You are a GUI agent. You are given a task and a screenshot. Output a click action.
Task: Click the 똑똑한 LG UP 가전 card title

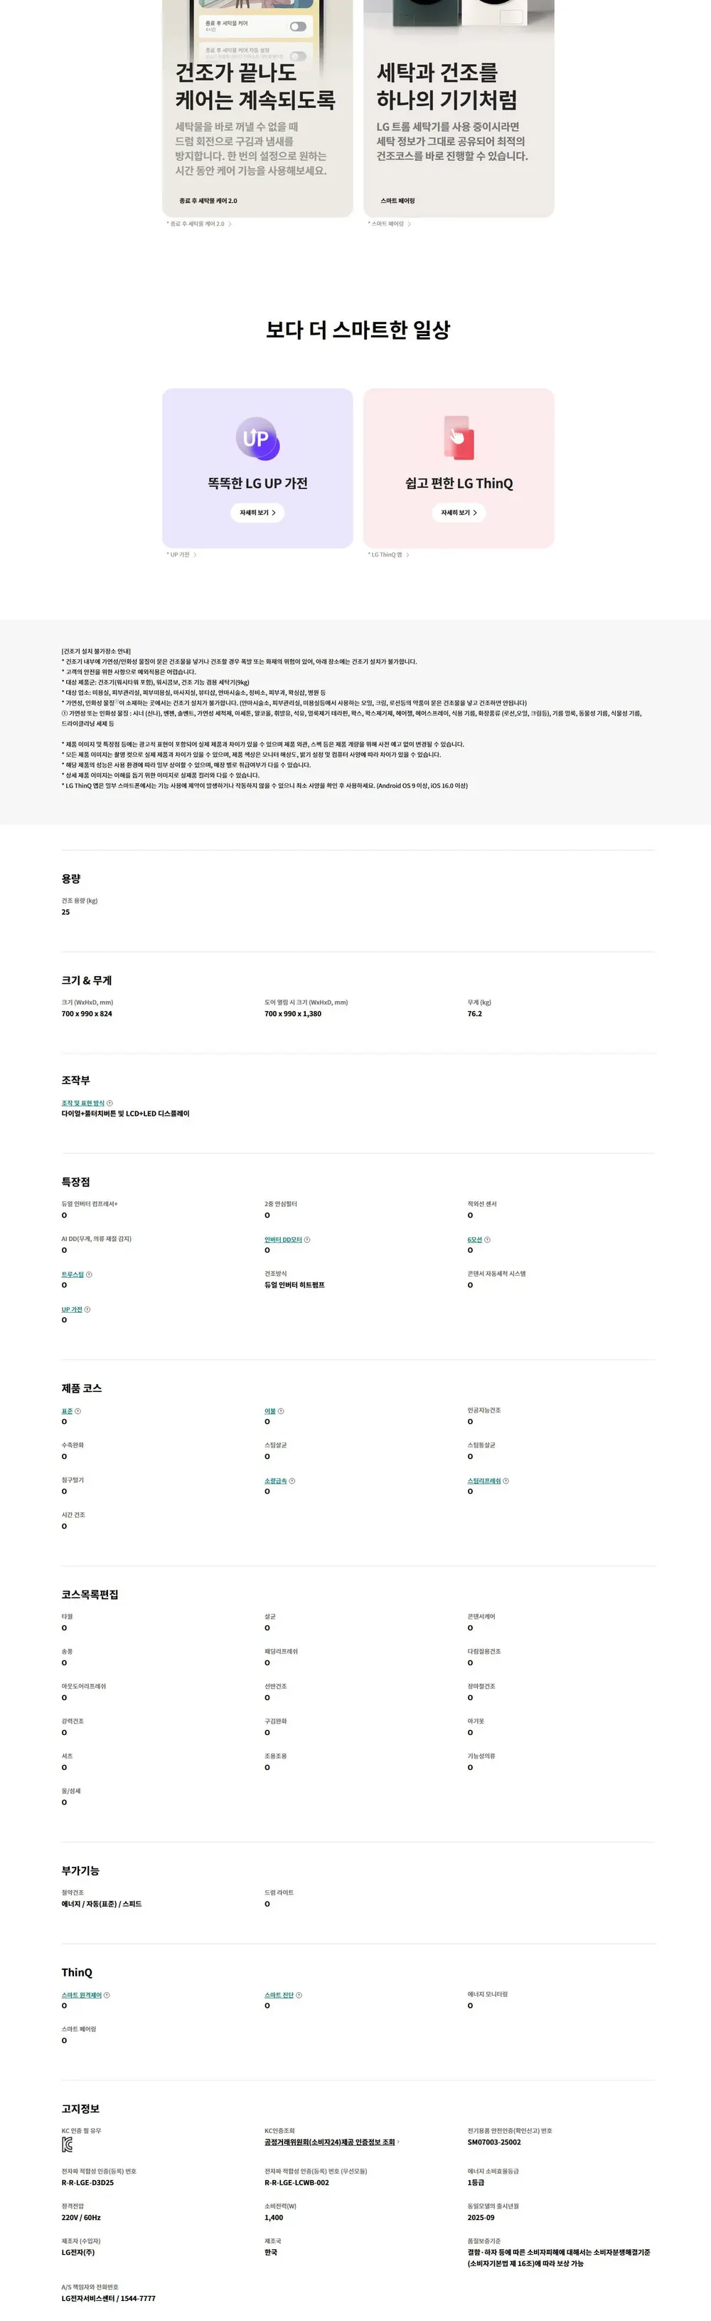point(257,484)
